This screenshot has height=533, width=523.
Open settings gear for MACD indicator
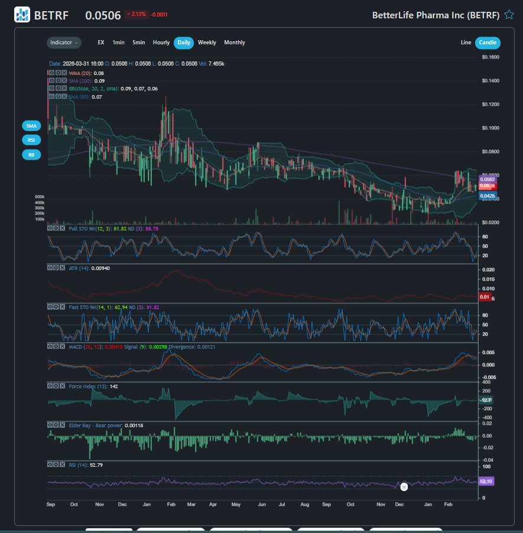click(56, 346)
